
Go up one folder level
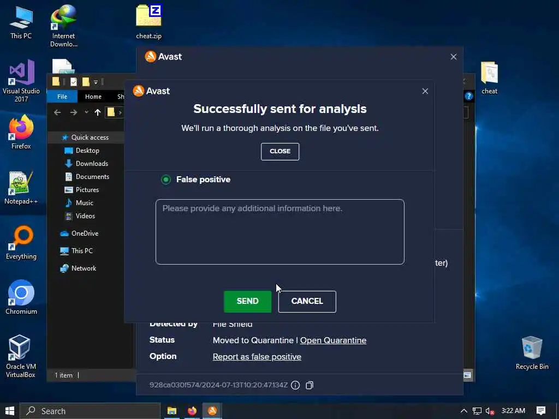click(97, 112)
